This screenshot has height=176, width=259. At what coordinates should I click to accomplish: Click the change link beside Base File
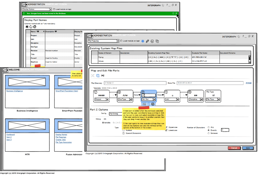coord(249,83)
